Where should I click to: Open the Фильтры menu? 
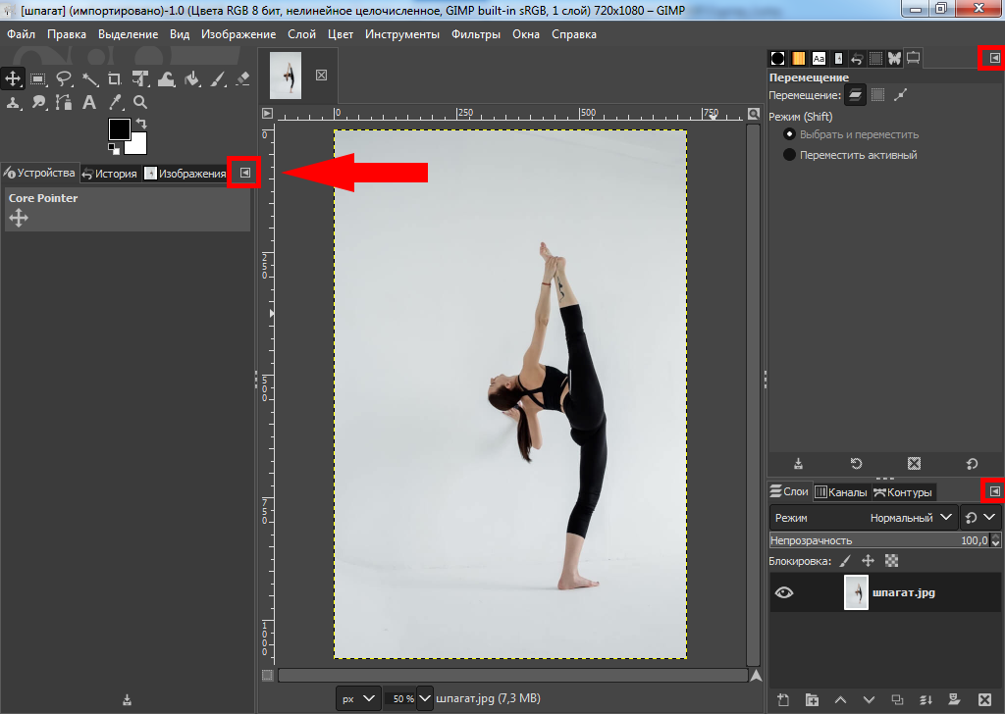(x=475, y=34)
